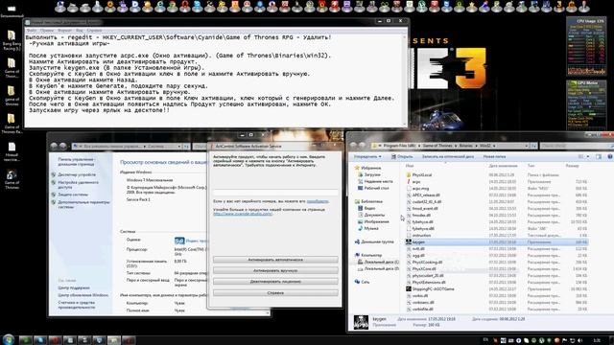The height and width of the screenshot is (345, 614).
Task: Open Network (Сеть) in navigation pane
Action: 363,282
